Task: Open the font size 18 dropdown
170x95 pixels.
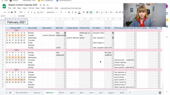Action: point(63,12)
